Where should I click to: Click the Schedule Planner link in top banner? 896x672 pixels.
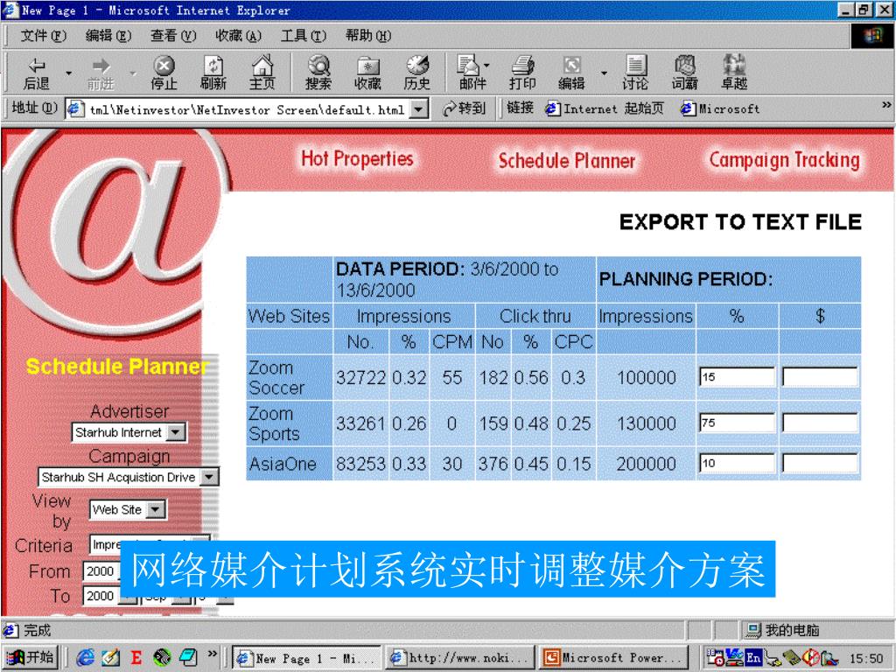(567, 161)
